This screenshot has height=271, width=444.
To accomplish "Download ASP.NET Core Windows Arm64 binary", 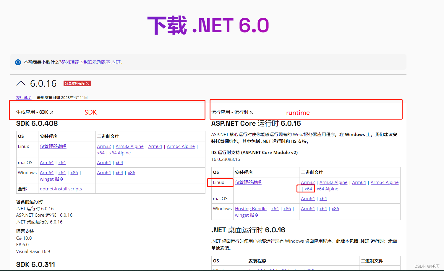I will pos(308,209).
